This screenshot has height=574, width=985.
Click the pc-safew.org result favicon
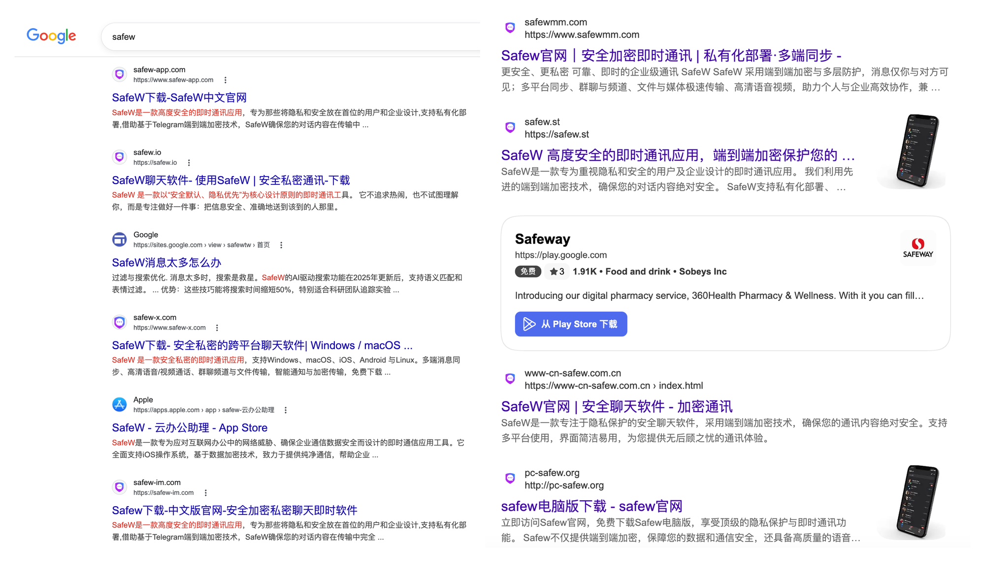[510, 479]
